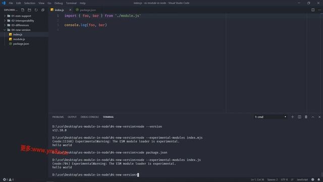Viewport: 323px width, 182px height.
Task: Change end of line sequence LF
Action: 292,179
